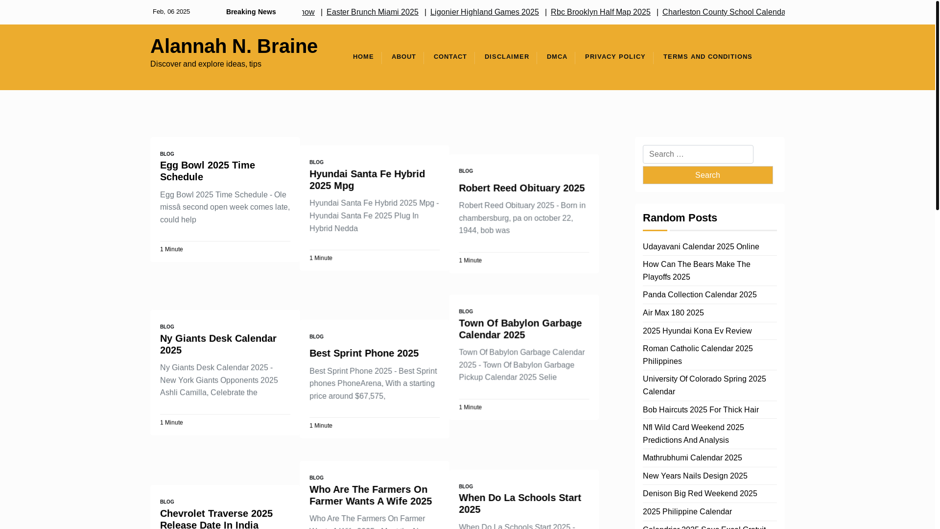
Task: Open Panda Collection Calendar 2025 link
Action: click(699, 295)
